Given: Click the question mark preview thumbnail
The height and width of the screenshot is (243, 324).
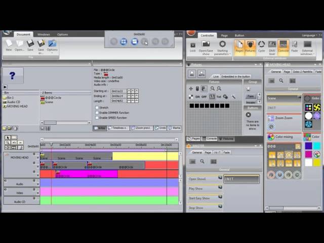Looking at the screenshot, I should 13,75.
